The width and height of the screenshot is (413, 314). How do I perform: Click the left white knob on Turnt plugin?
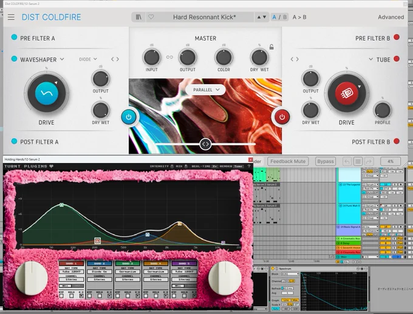click(x=32, y=278)
